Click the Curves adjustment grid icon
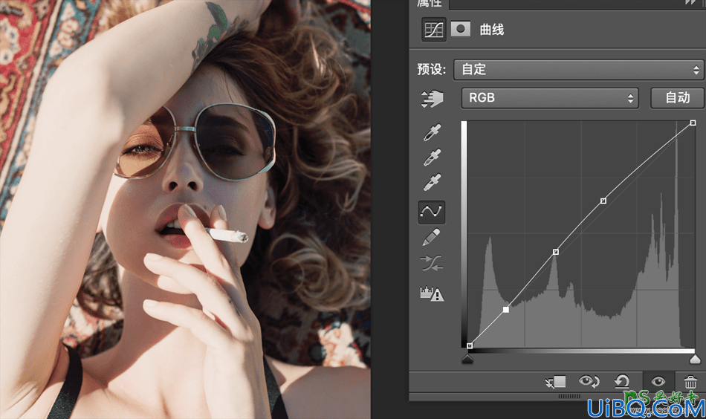This screenshot has height=419, width=706. (x=433, y=30)
